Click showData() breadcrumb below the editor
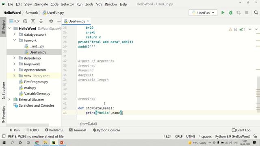 89,123
